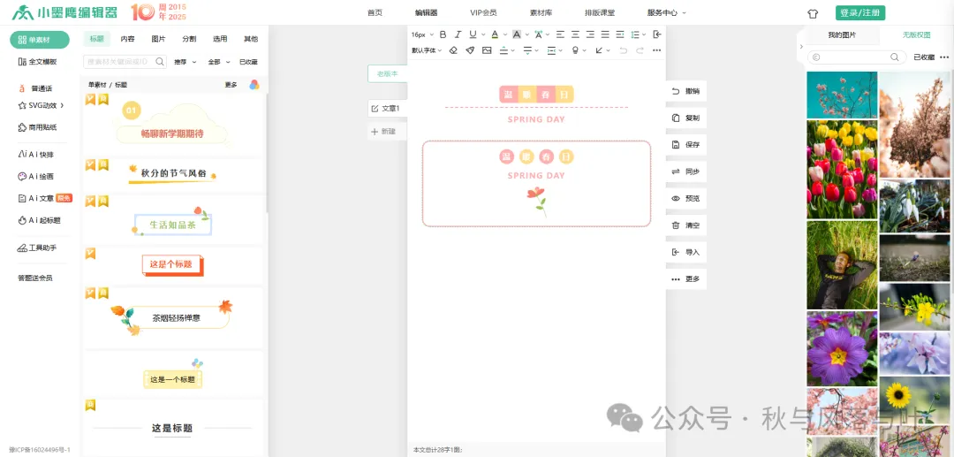Image resolution: width=954 pixels, height=457 pixels.
Task: Click the eraser clear-format icon
Action: (x=453, y=50)
